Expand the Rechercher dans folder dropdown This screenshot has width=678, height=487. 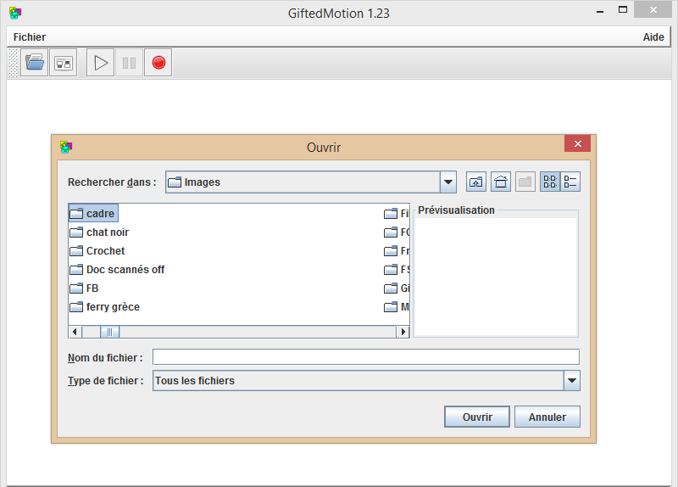click(x=448, y=182)
